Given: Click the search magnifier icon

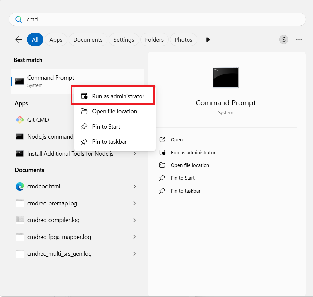Looking at the screenshot, I should point(19,19).
